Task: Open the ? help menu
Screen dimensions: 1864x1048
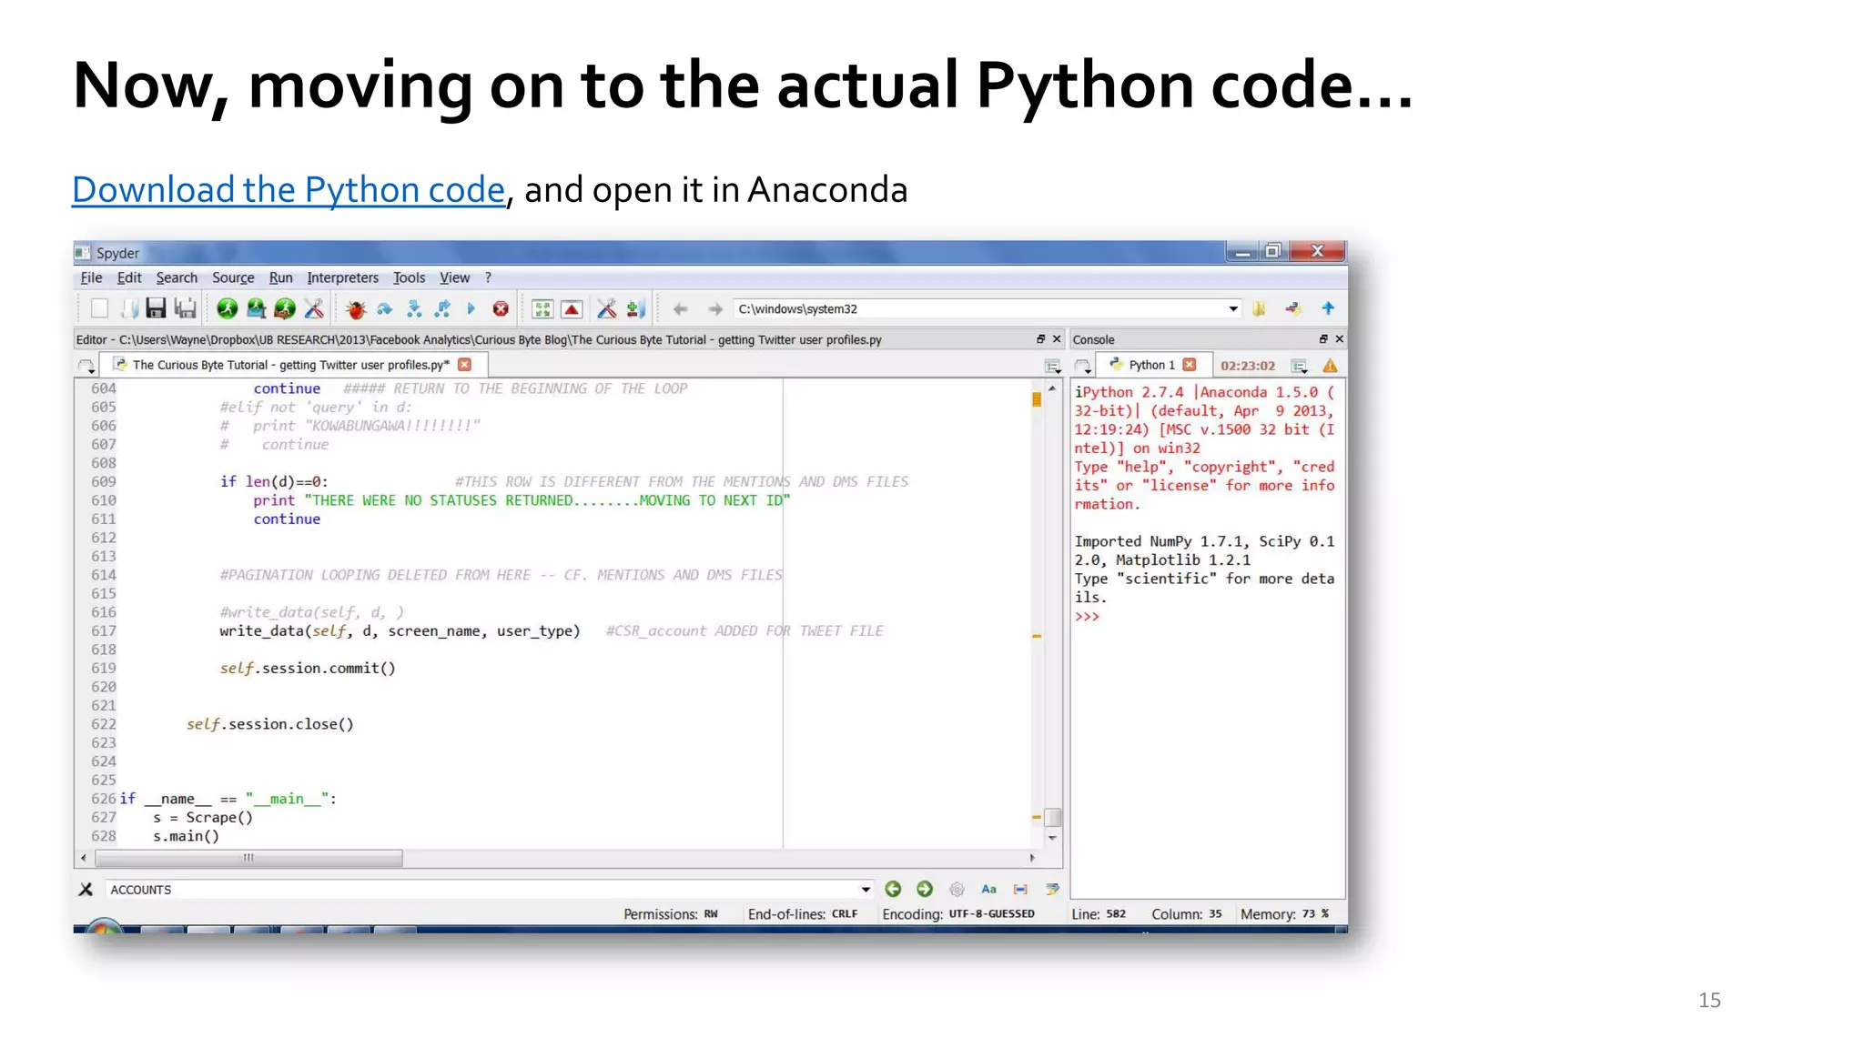Action: click(488, 277)
